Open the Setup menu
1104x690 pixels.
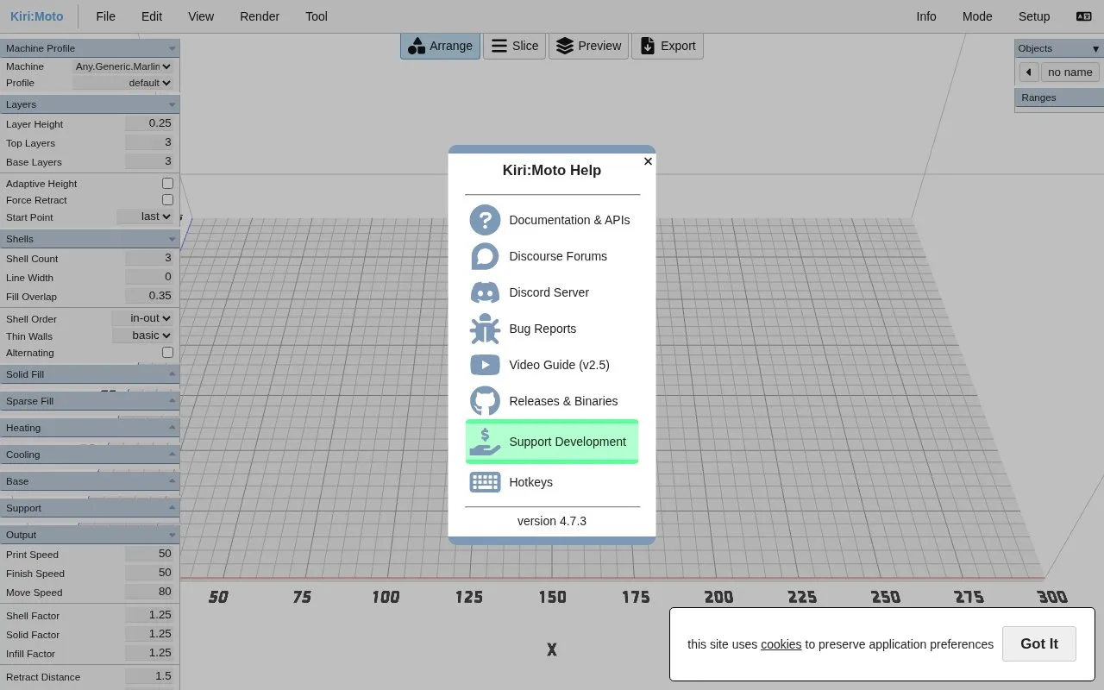(1034, 16)
